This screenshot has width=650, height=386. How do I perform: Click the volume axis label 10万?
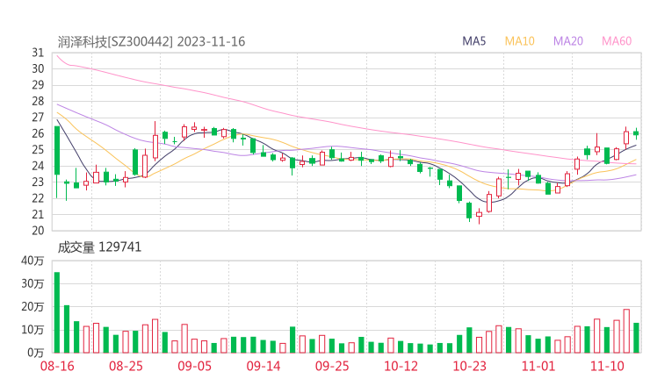point(32,330)
